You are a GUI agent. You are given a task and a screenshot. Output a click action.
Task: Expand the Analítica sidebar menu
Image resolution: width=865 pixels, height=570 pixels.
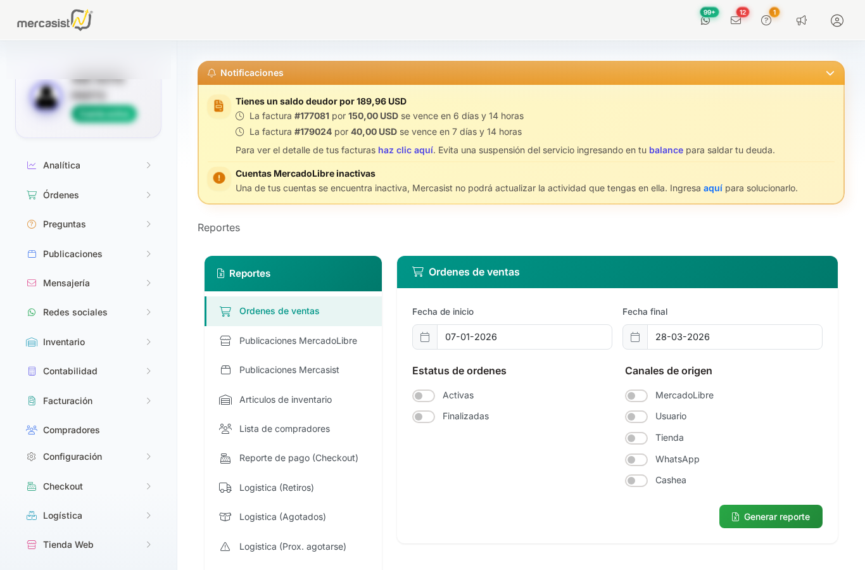pyautogui.click(x=89, y=165)
